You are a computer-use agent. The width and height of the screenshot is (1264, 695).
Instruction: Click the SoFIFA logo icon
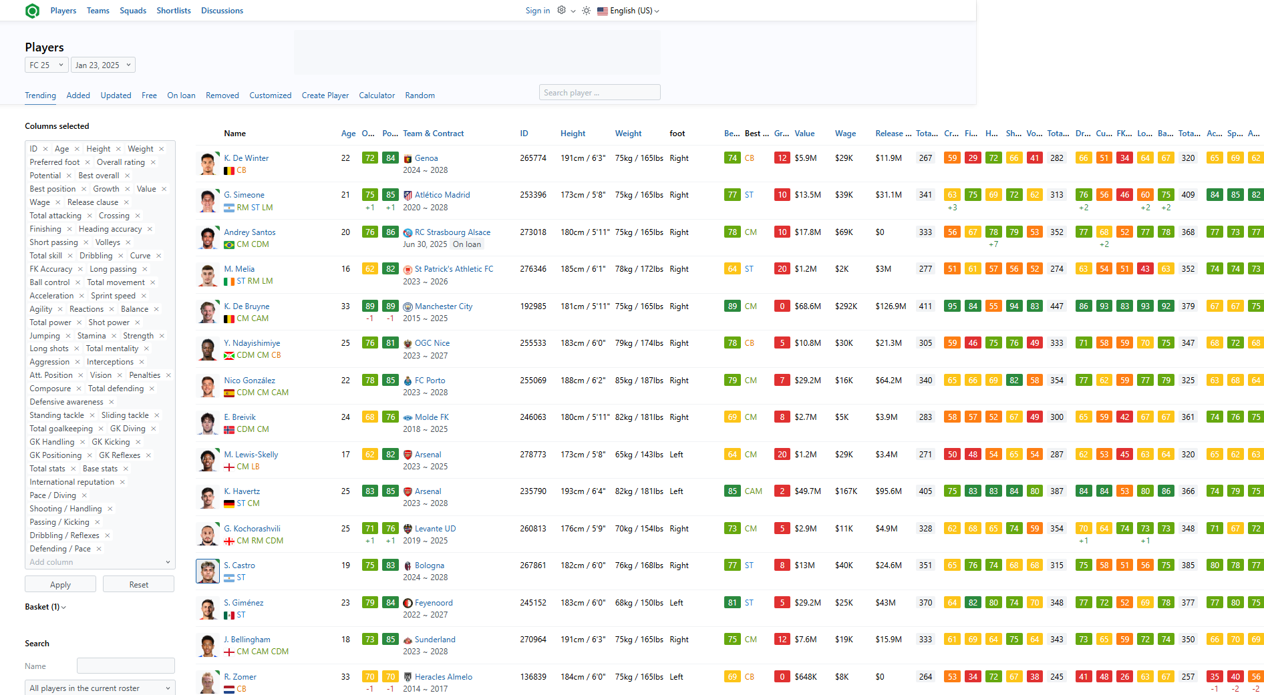32,11
